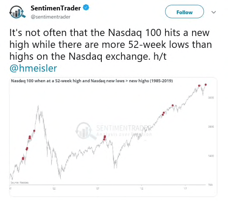Viewport: 228px width, 201px height.
Task: Click the @sentimentrader handle
Action: click(x=50, y=17)
